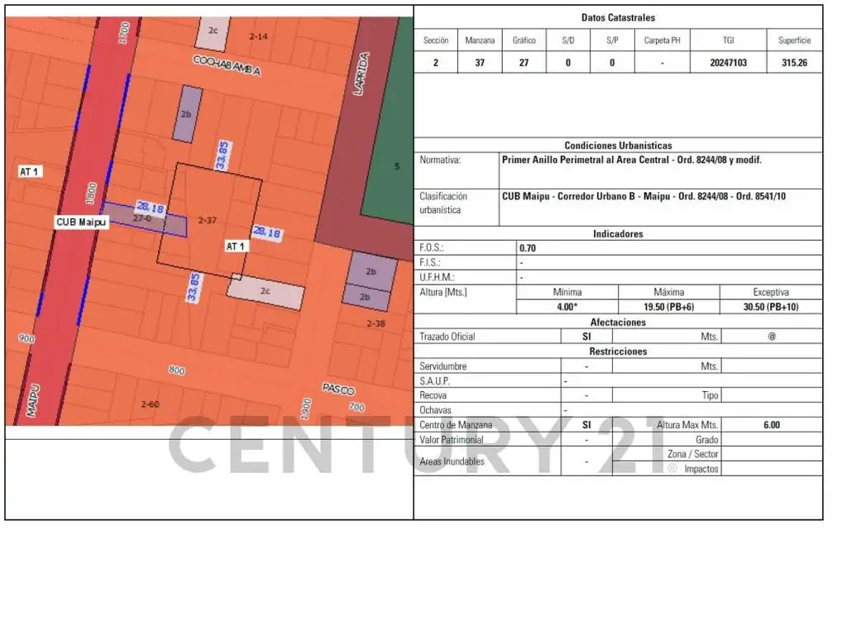The width and height of the screenshot is (847, 635).
Task: Click the 2c zone block near Pasco
Action: pos(266,292)
